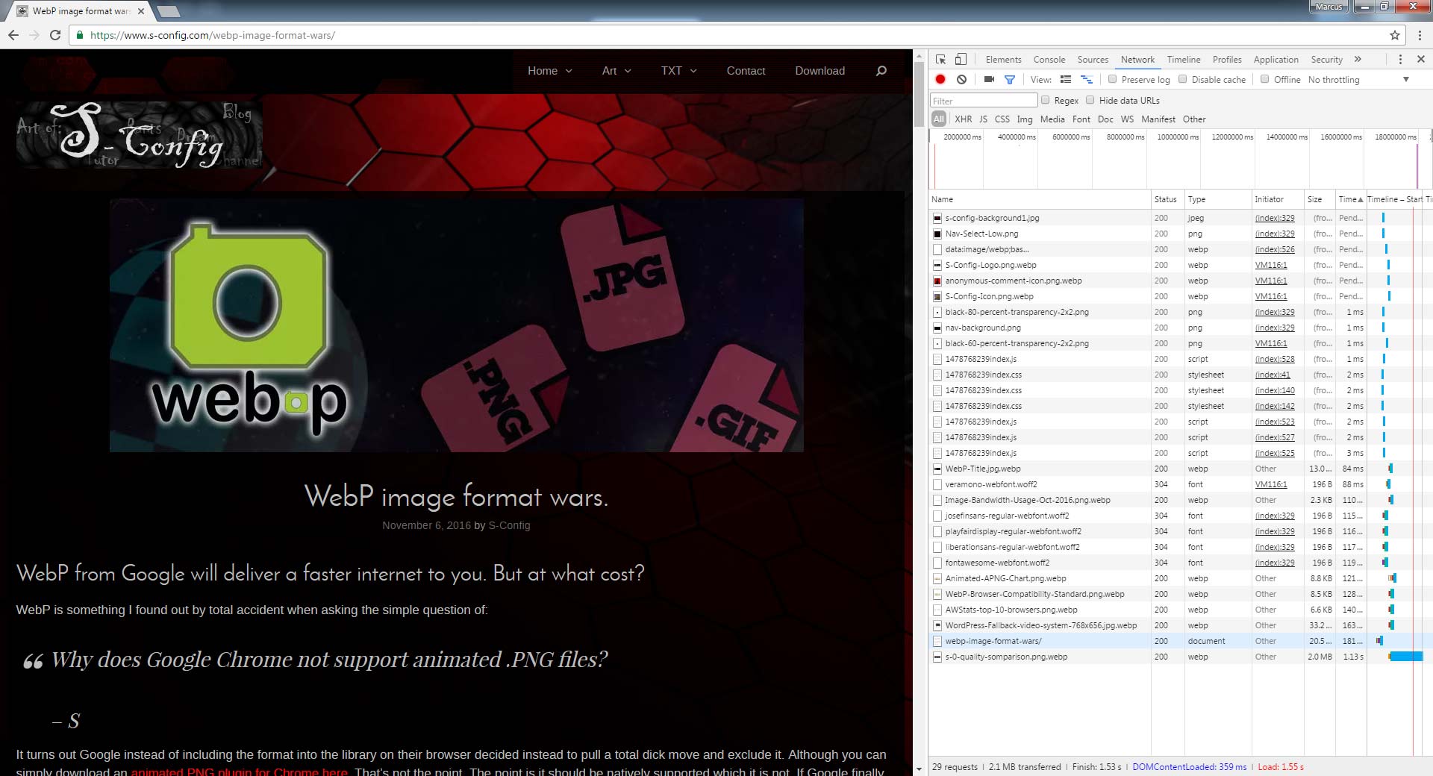The width and height of the screenshot is (1433, 776).
Task: Filter requests by Img type
Action: click(x=1025, y=119)
